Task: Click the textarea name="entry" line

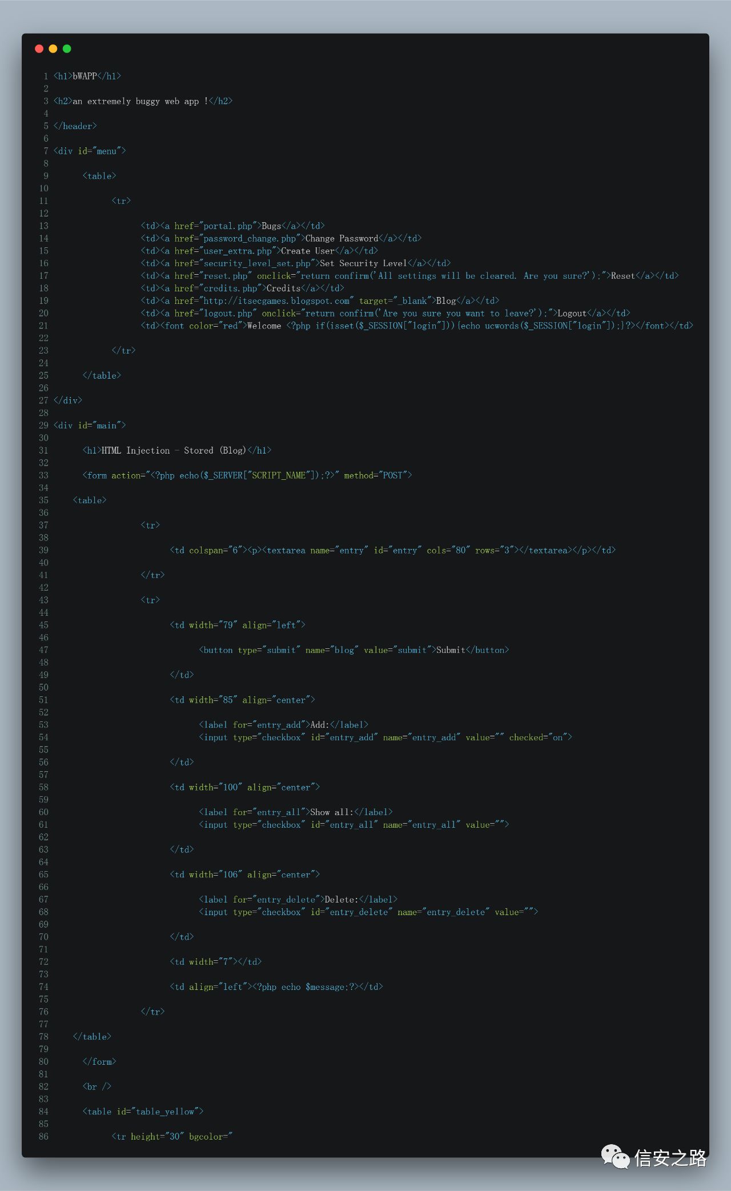Action: point(393,550)
